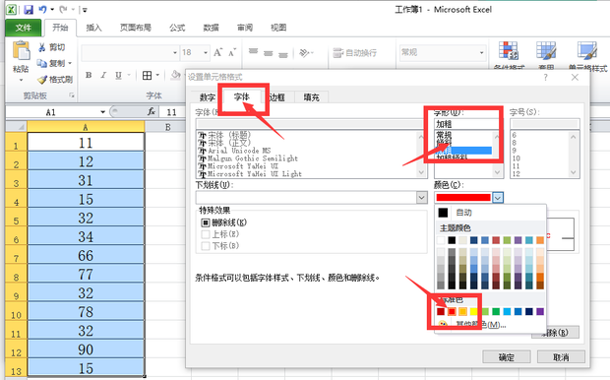Open the Underline (下划线) combo box in dialog

pyautogui.click(x=312, y=198)
